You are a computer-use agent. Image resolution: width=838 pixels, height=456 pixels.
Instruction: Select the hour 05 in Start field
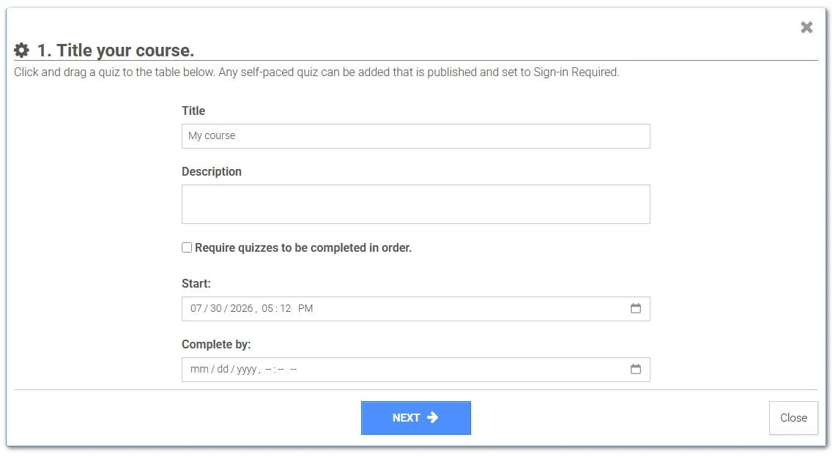[x=267, y=309]
